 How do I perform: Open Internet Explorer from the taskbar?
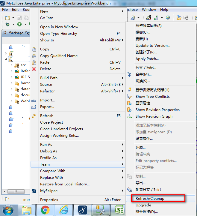pyautogui.click(x=64, y=210)
